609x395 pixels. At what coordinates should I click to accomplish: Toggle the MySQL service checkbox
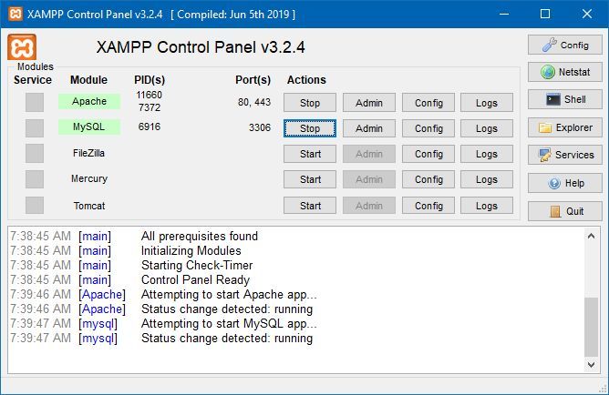(x=35, y=128)
